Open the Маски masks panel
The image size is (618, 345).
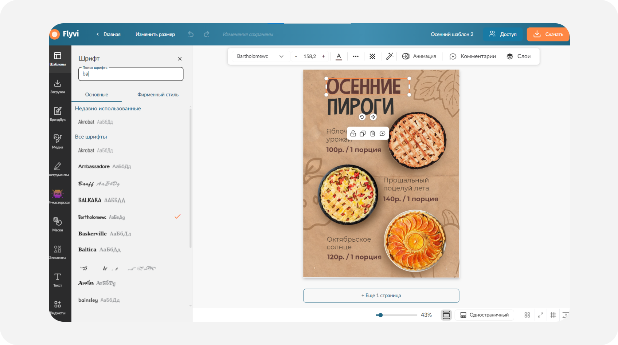(58, 225)
